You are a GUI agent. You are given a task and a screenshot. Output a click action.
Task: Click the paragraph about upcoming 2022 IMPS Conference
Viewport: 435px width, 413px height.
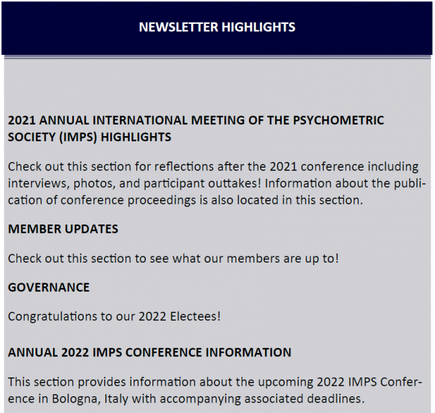[x=215, y=390]
